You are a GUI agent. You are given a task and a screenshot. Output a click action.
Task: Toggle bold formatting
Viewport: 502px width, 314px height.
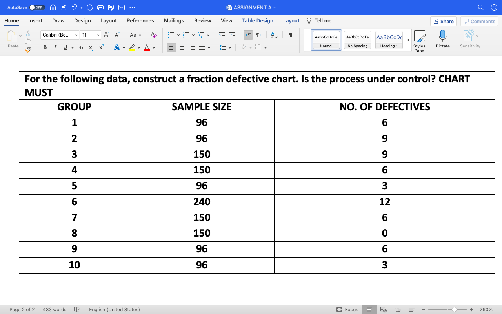45,47
